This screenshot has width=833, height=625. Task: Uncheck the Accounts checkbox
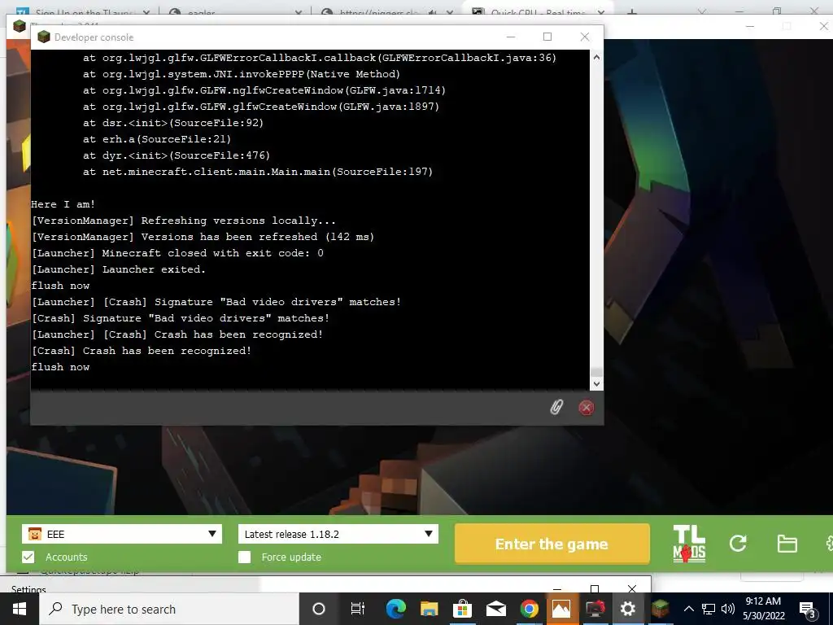(28, 557)
